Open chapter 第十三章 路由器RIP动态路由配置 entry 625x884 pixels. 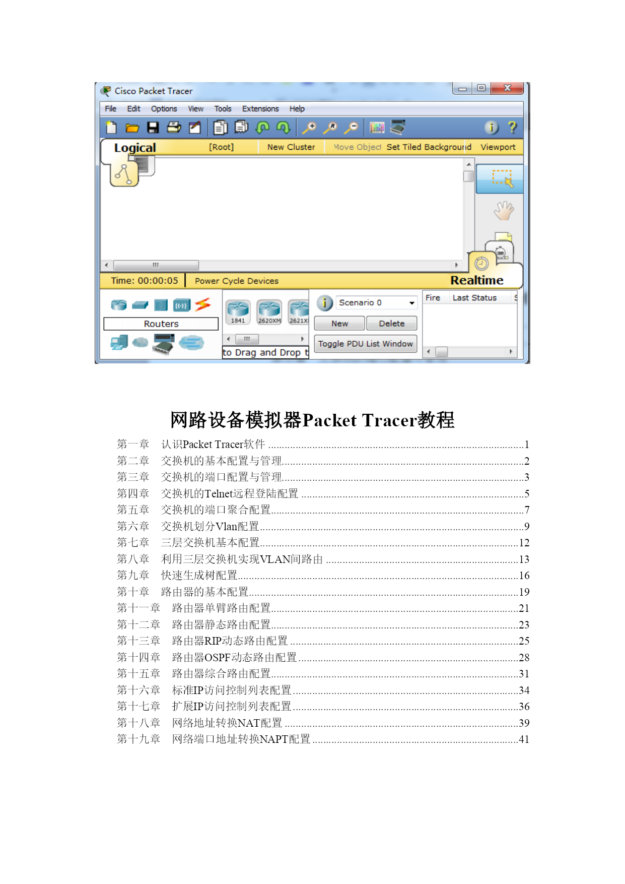[323, 641]
